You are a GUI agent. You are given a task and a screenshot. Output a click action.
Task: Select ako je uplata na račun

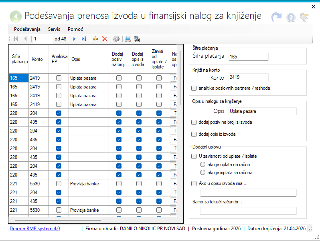pos(203,165)
